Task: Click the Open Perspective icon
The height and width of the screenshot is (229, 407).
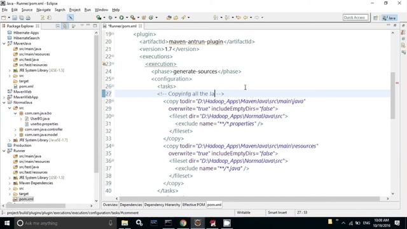Action: 375,18
